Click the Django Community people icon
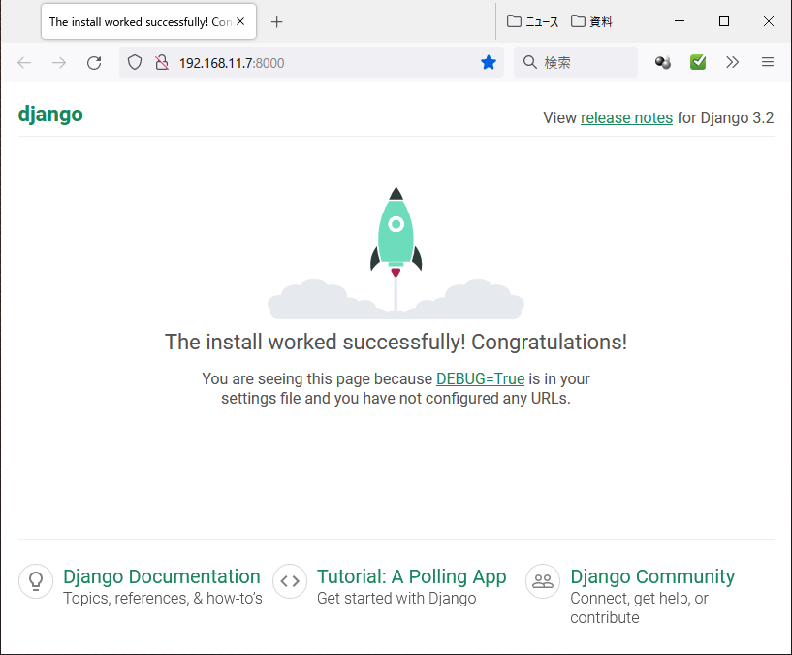The height and width of the screenshot is (655, 792). 543,581
